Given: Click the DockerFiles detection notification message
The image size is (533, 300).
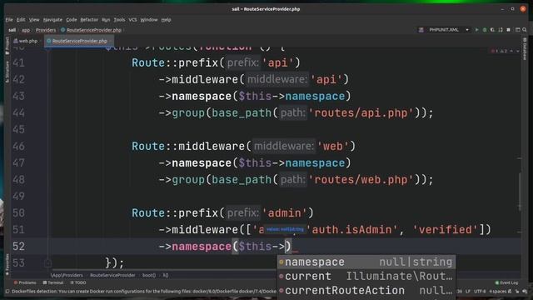Looking at the screenshot, I should 144,292.
